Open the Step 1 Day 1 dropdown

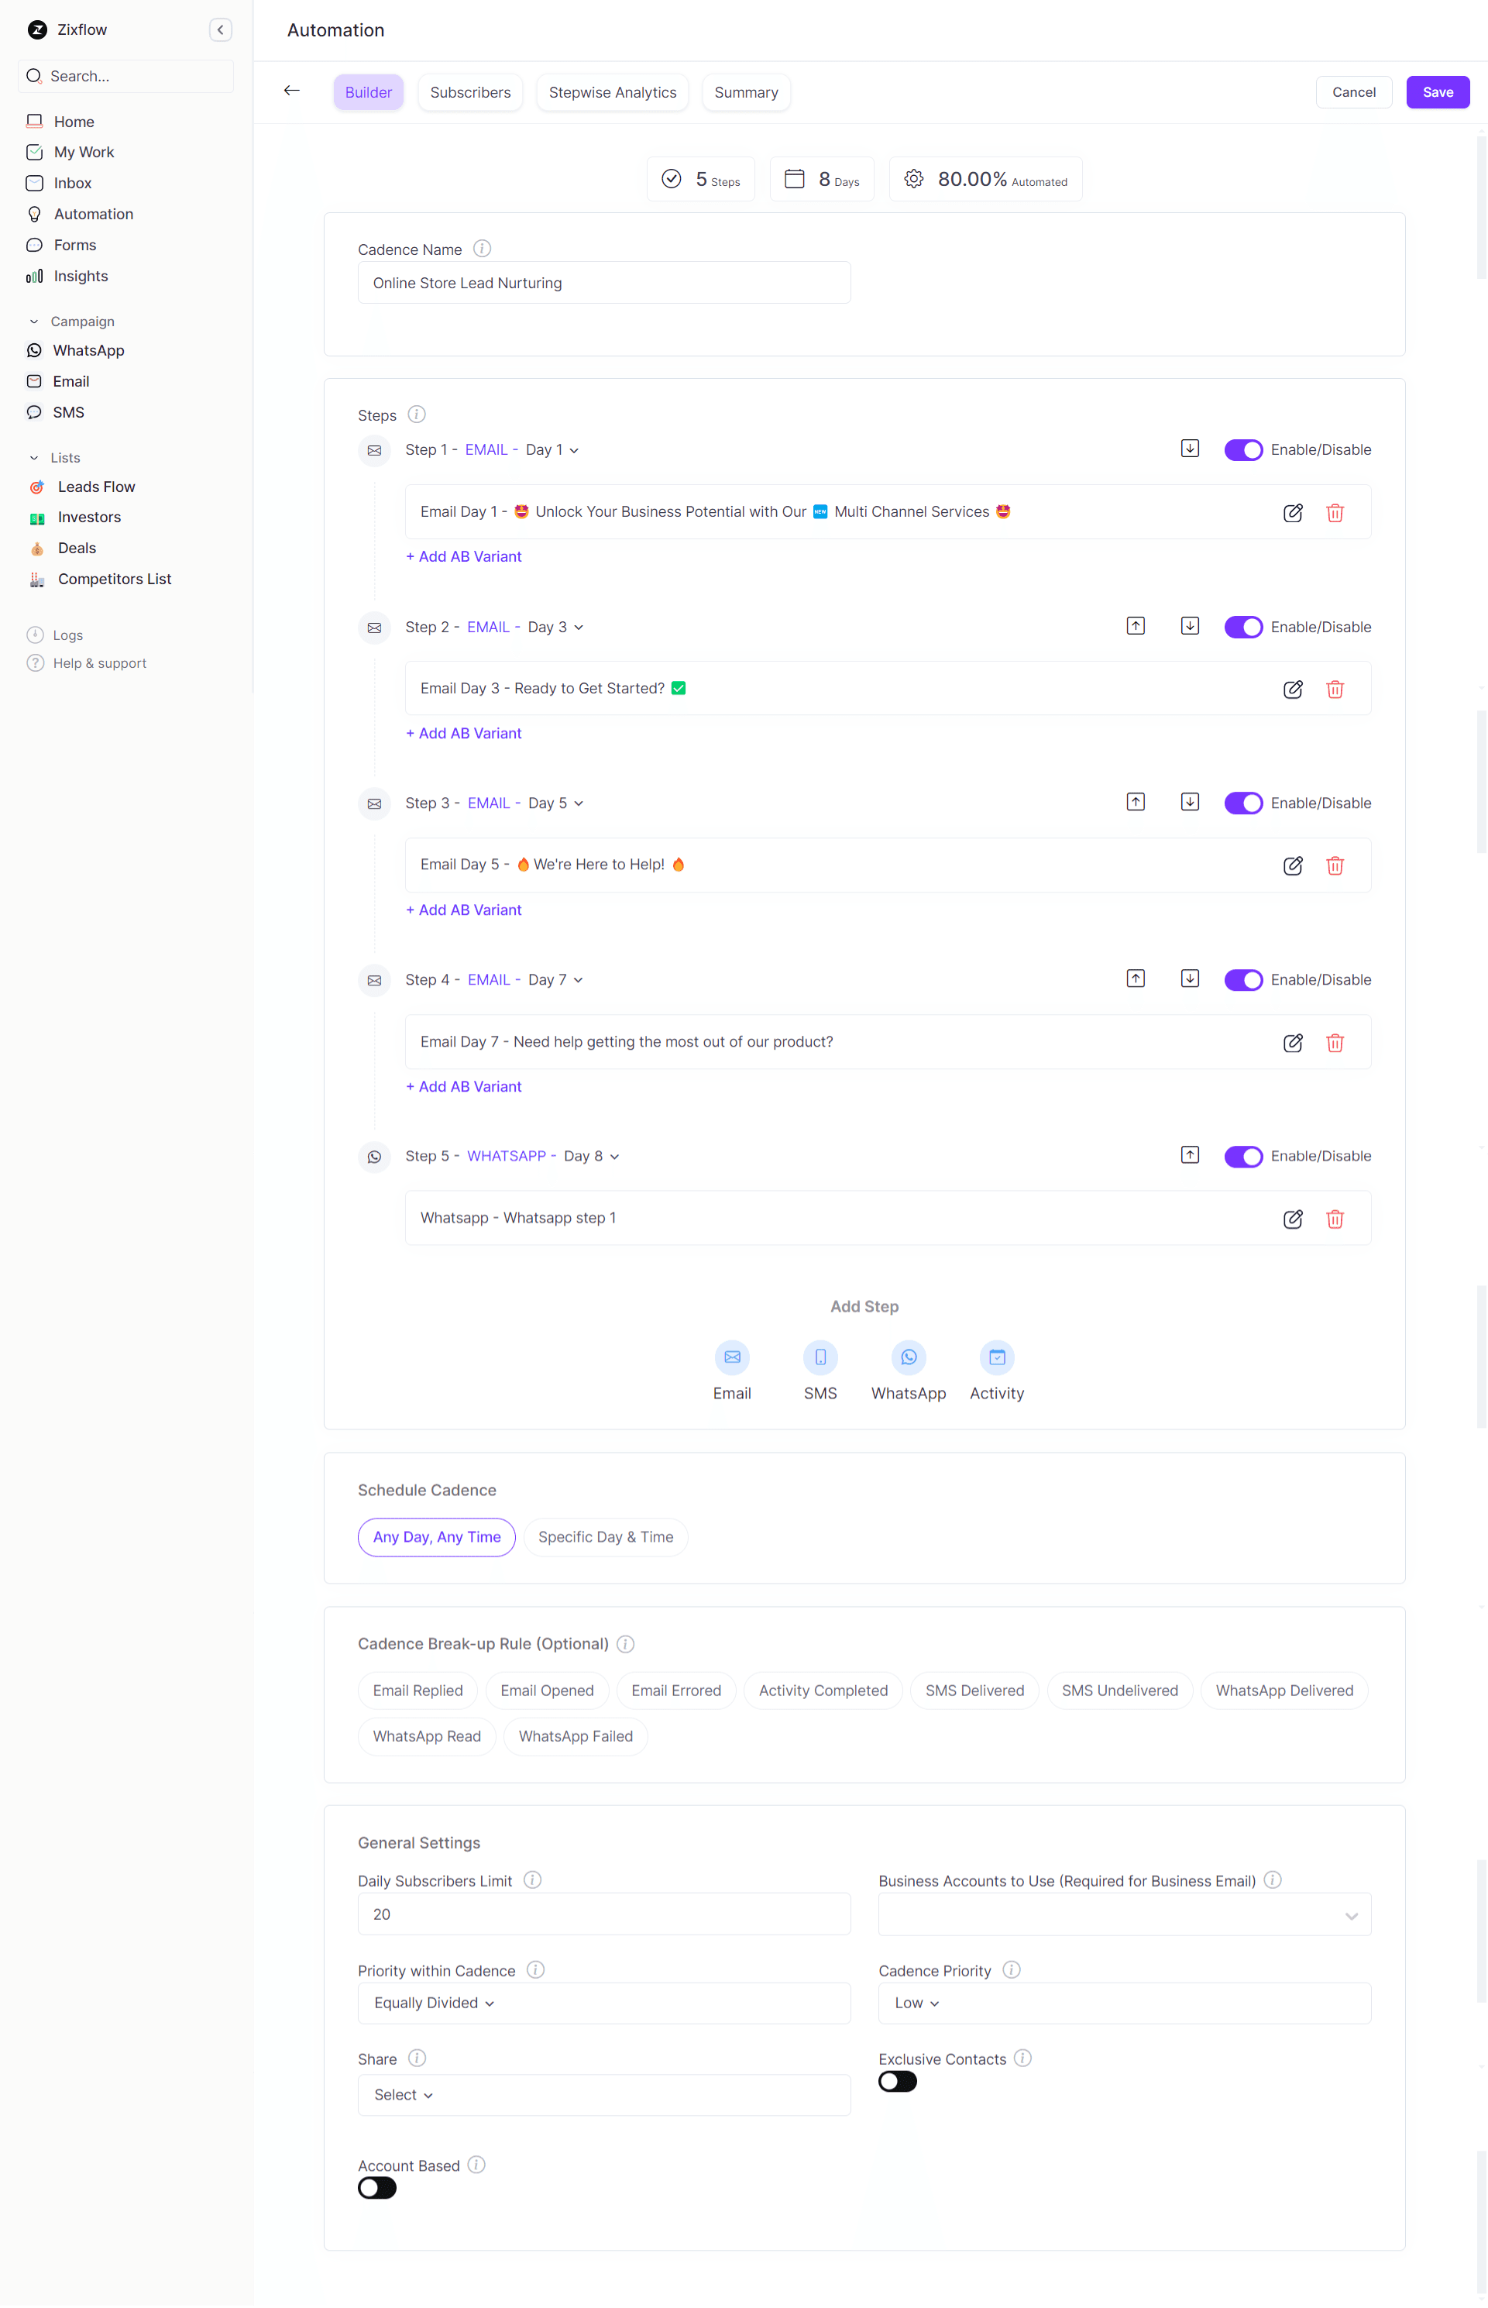(x=552, y=450)
